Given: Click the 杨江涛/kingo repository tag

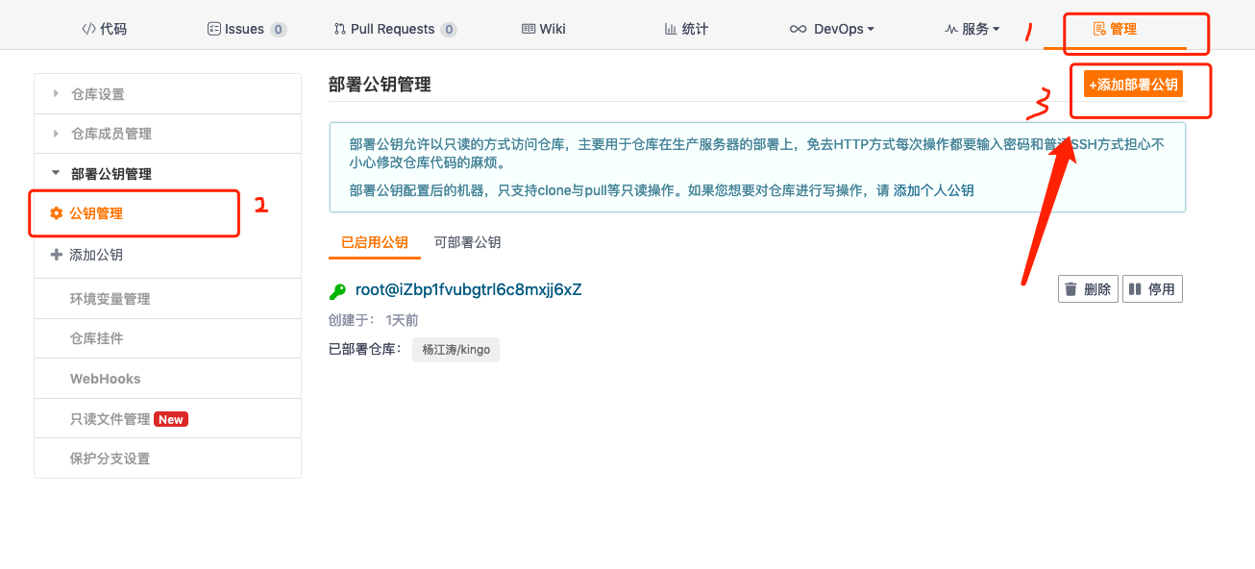Looking at the screenshot, I should click(456, 350).
